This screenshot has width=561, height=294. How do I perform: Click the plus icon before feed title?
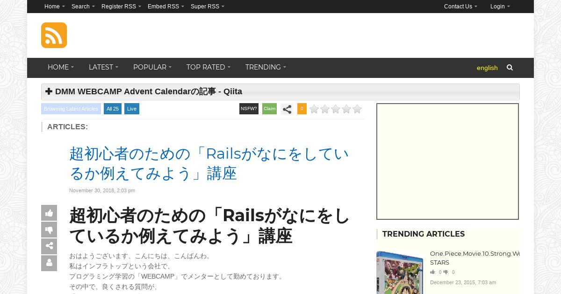pyautogui.click(x=49, y=91)
